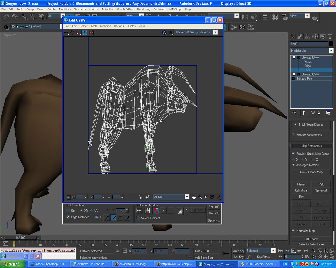The height and width of the screenshot is (268, 336).
Task: Open CheckerPattern texture dropdown
Action: [x=215, y=32]
